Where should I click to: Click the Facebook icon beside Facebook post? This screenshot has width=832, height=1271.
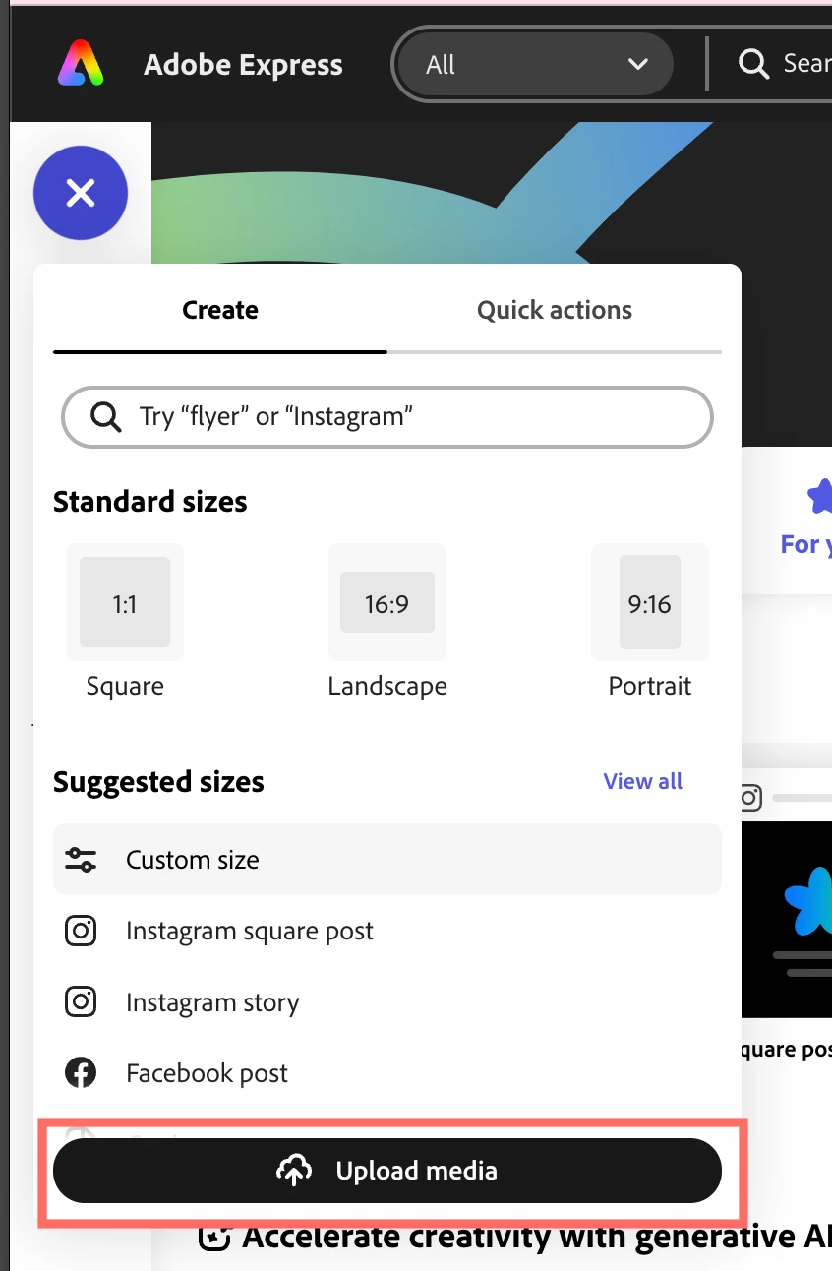click(x=81, y=1073)
